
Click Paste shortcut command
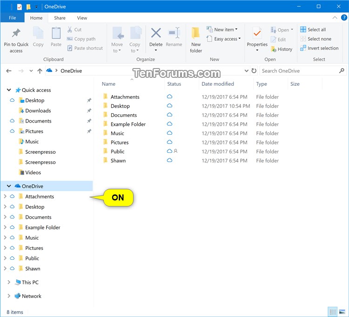pos(85,48)
